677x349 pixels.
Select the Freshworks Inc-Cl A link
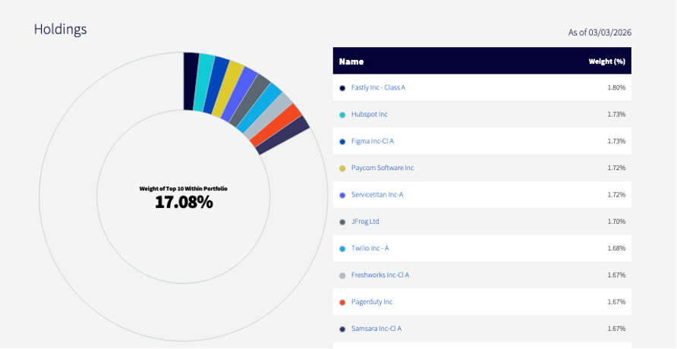click(379, 275)
